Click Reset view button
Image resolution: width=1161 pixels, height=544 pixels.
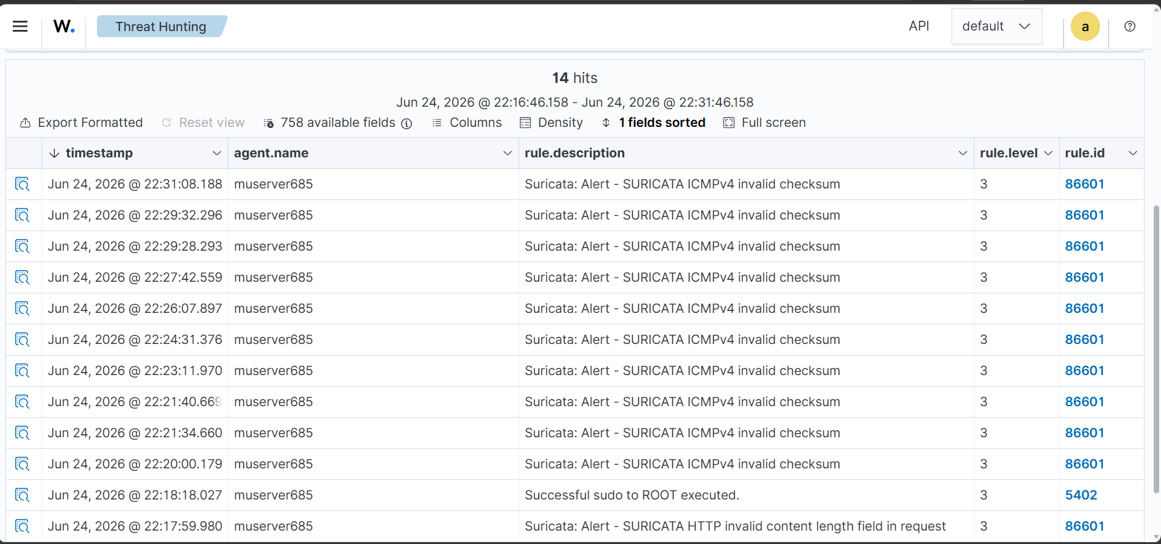pyautogui.click(x=204, y=123)
